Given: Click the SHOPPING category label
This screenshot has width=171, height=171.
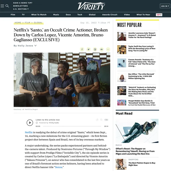Looking at the screenshot, I should pos(133,160).
